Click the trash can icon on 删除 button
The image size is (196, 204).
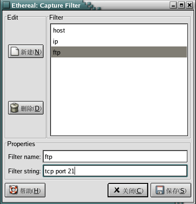tap(14, 108)
